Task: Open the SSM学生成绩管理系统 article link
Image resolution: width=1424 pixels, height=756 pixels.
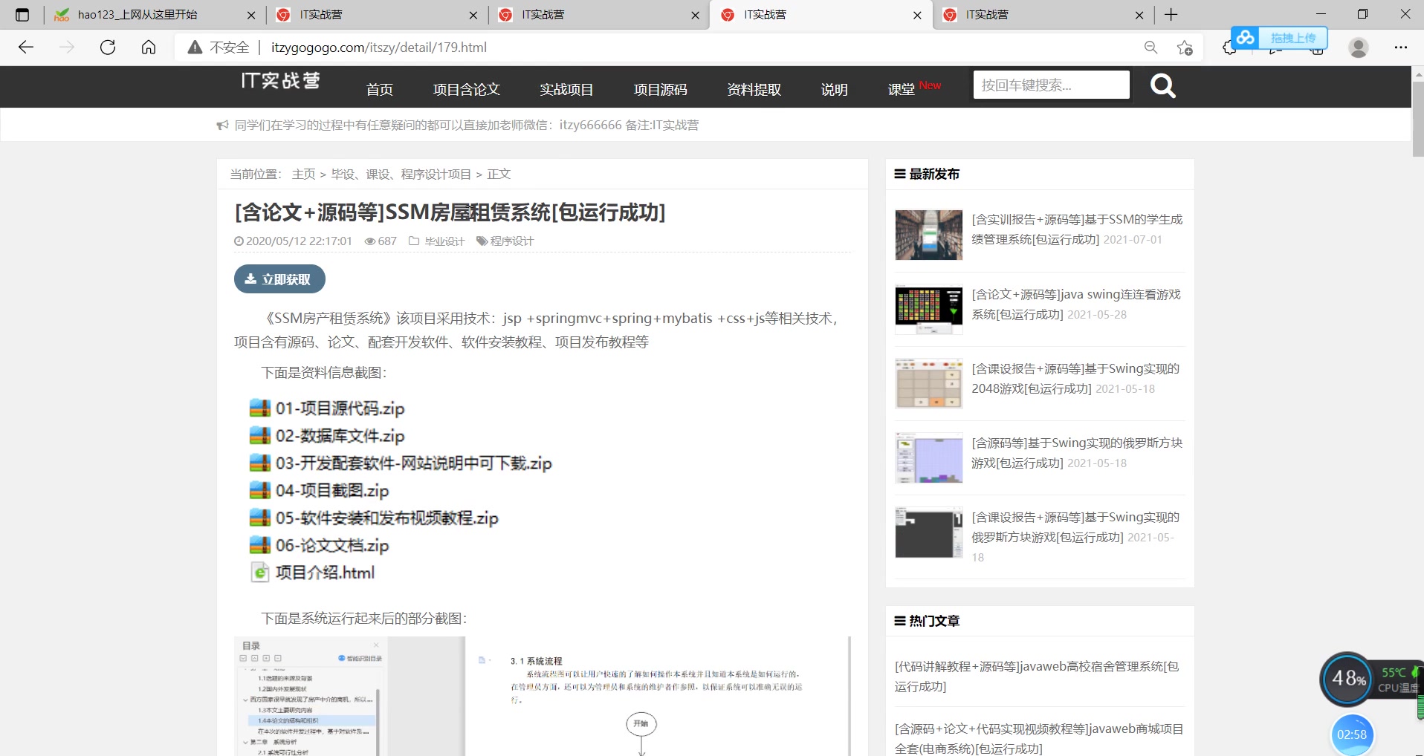Action: pyautogui.click(x=1077, y=229)
